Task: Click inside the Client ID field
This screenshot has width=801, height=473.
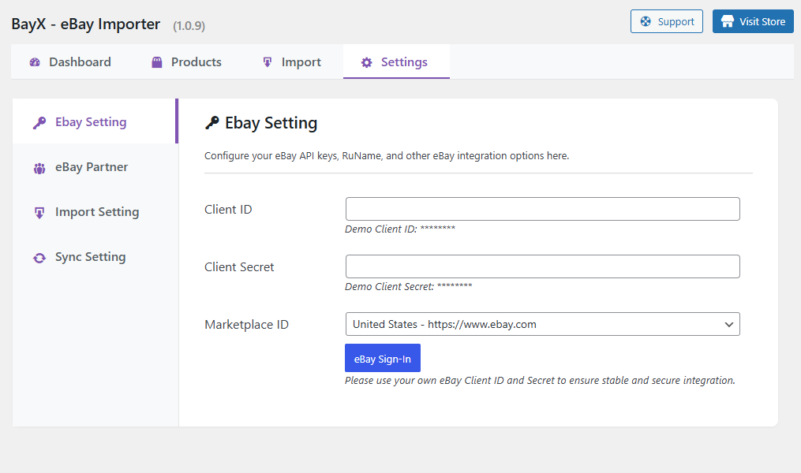Action: click(x=542, y=208)
